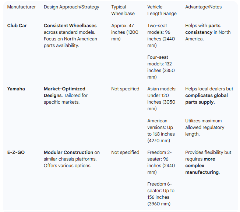Image resolution: width=240 pixels, height=212 pixels.
Task: Click the bold Market-Optimized Designs text
Action: 64,92
